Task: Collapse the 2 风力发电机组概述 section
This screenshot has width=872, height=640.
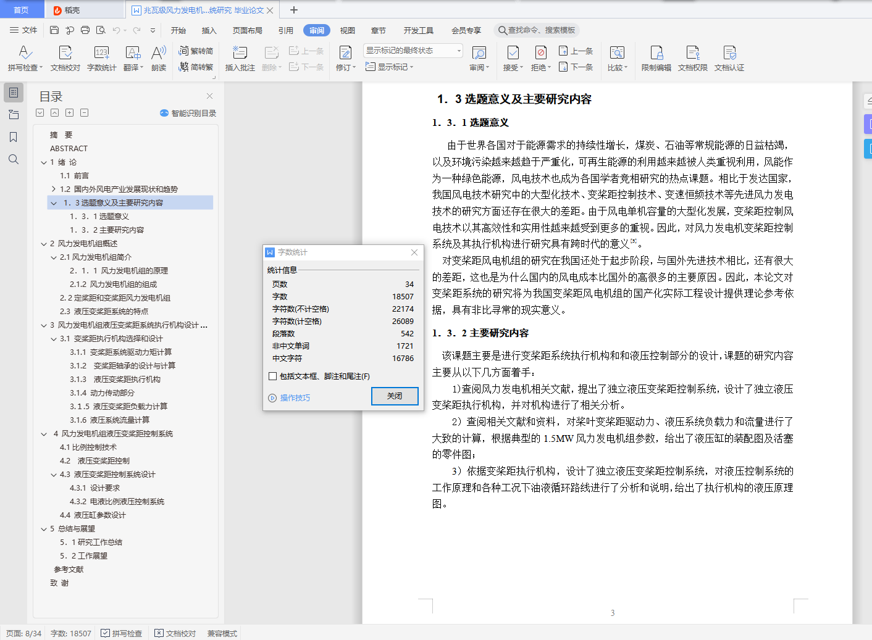Action: pos(44,244)
